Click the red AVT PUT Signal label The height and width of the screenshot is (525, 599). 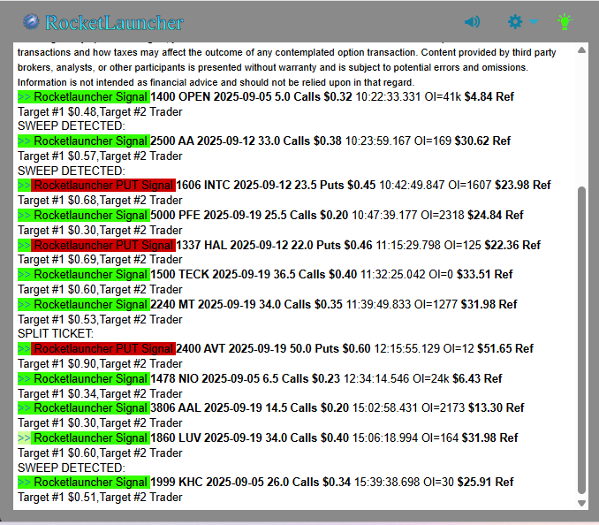[x=102, y=349]
